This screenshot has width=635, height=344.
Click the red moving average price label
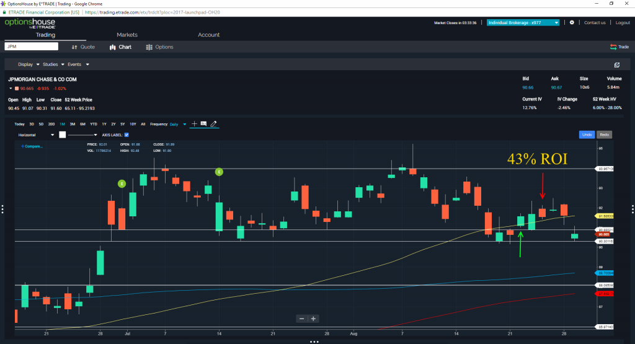(x=604, y=294)
